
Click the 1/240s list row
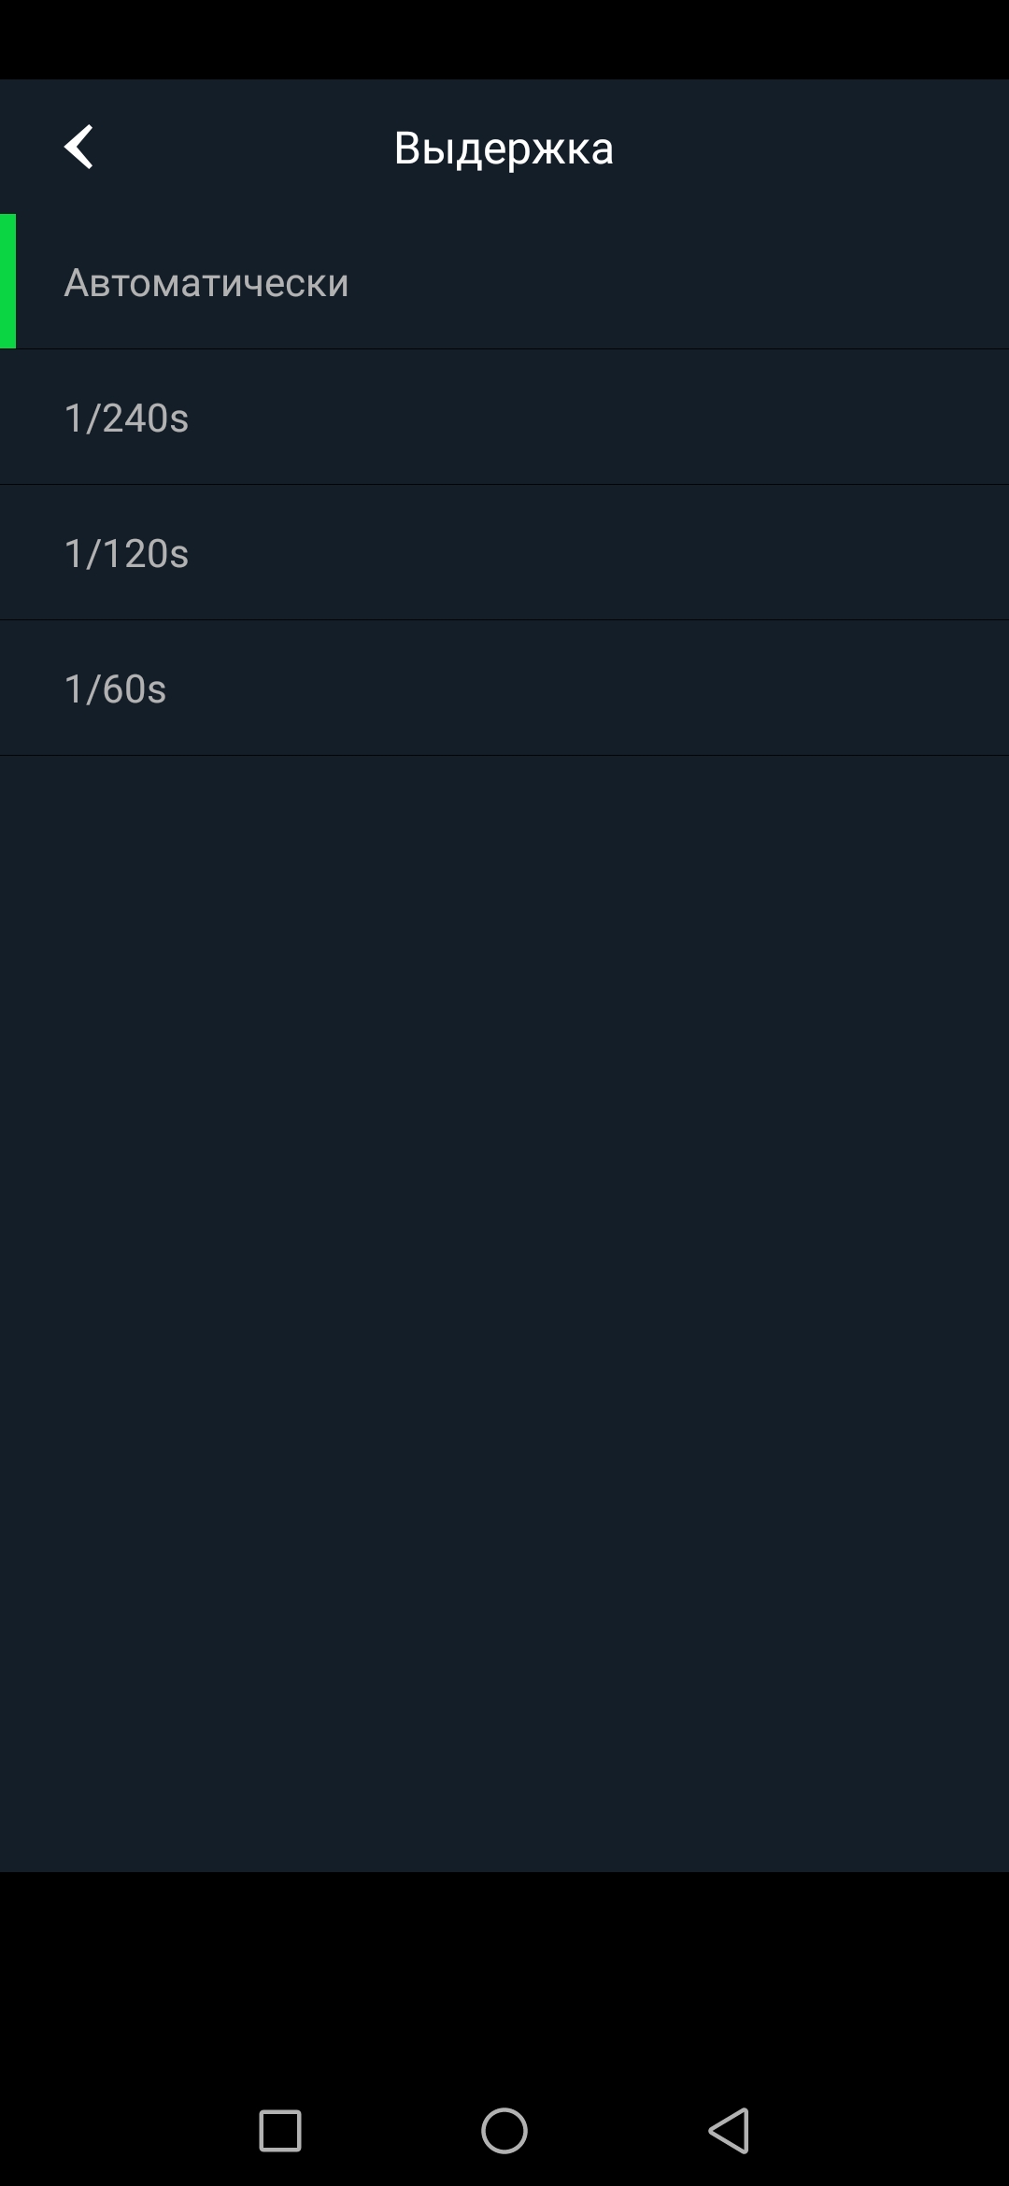pos(504,418)
